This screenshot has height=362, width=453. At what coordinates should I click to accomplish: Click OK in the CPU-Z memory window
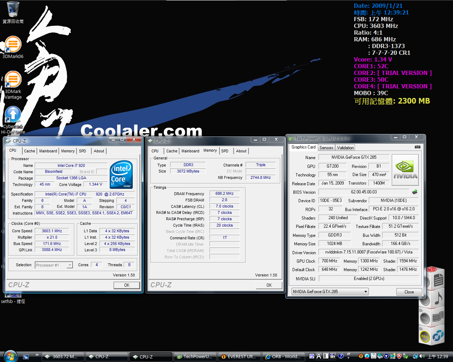pyautogui.click(x=269, y=285)
